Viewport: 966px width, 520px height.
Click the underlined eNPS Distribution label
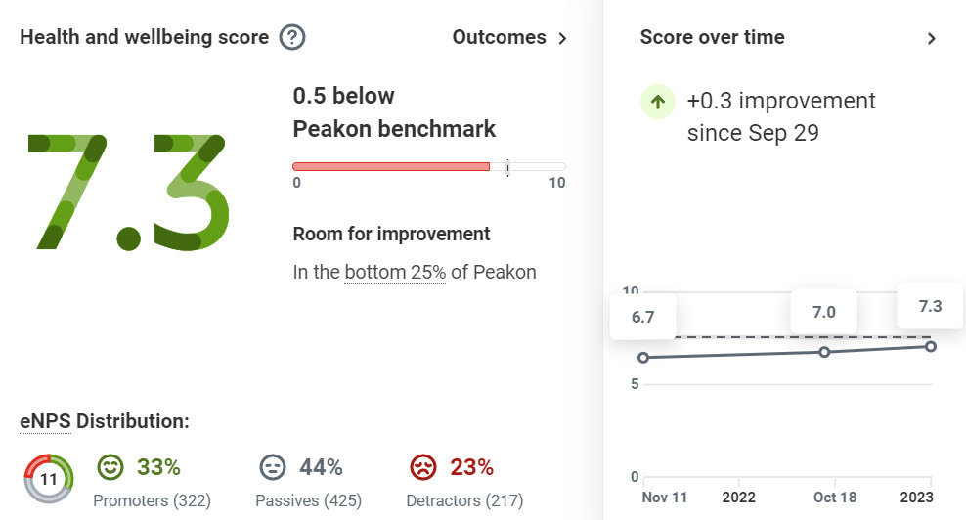pos(104,421)
